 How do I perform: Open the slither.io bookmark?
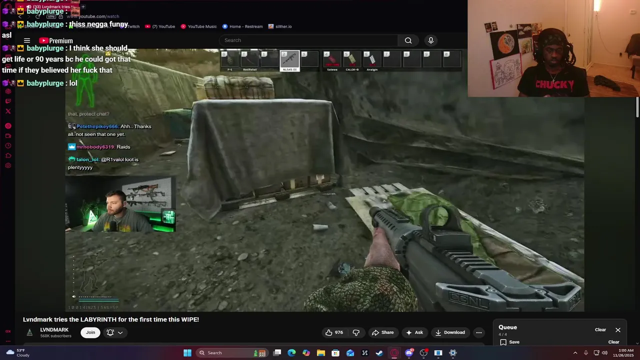280,26
